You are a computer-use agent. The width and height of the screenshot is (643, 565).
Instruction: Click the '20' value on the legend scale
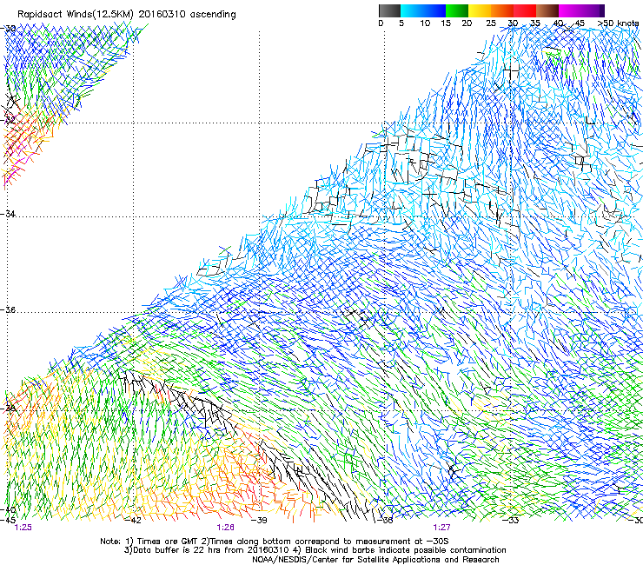click(467, 23)
